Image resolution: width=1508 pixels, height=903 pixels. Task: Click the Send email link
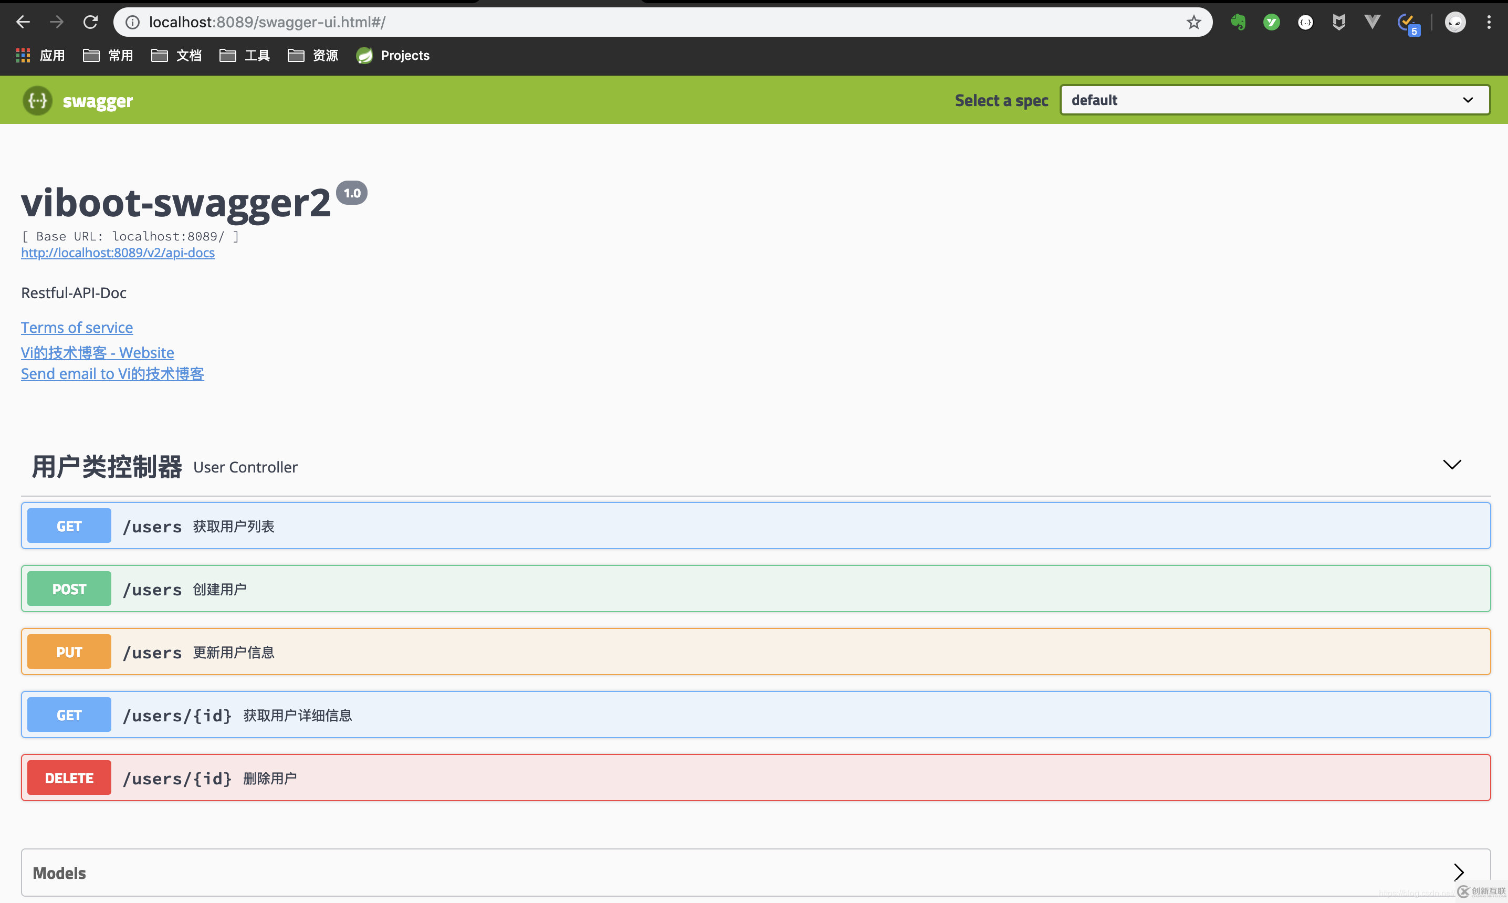coord(112,374)
